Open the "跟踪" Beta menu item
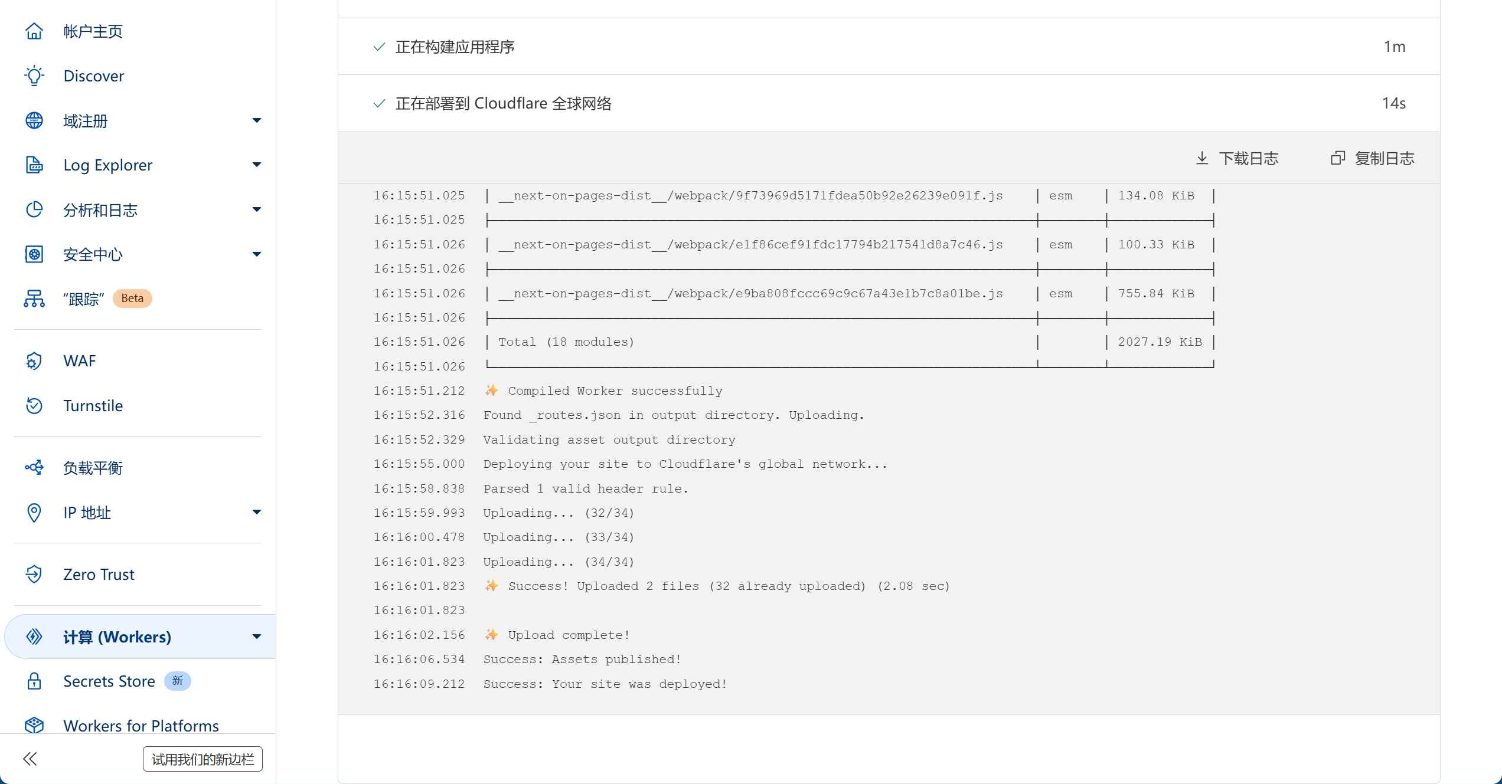The width and height of the screenshot is (1502, 784). point(84,299)
